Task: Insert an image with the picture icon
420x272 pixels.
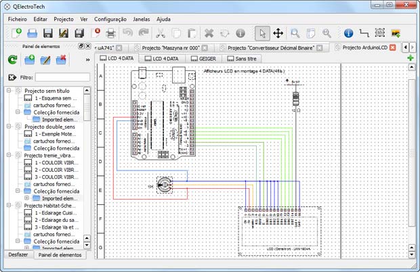Action: point(396,33)
